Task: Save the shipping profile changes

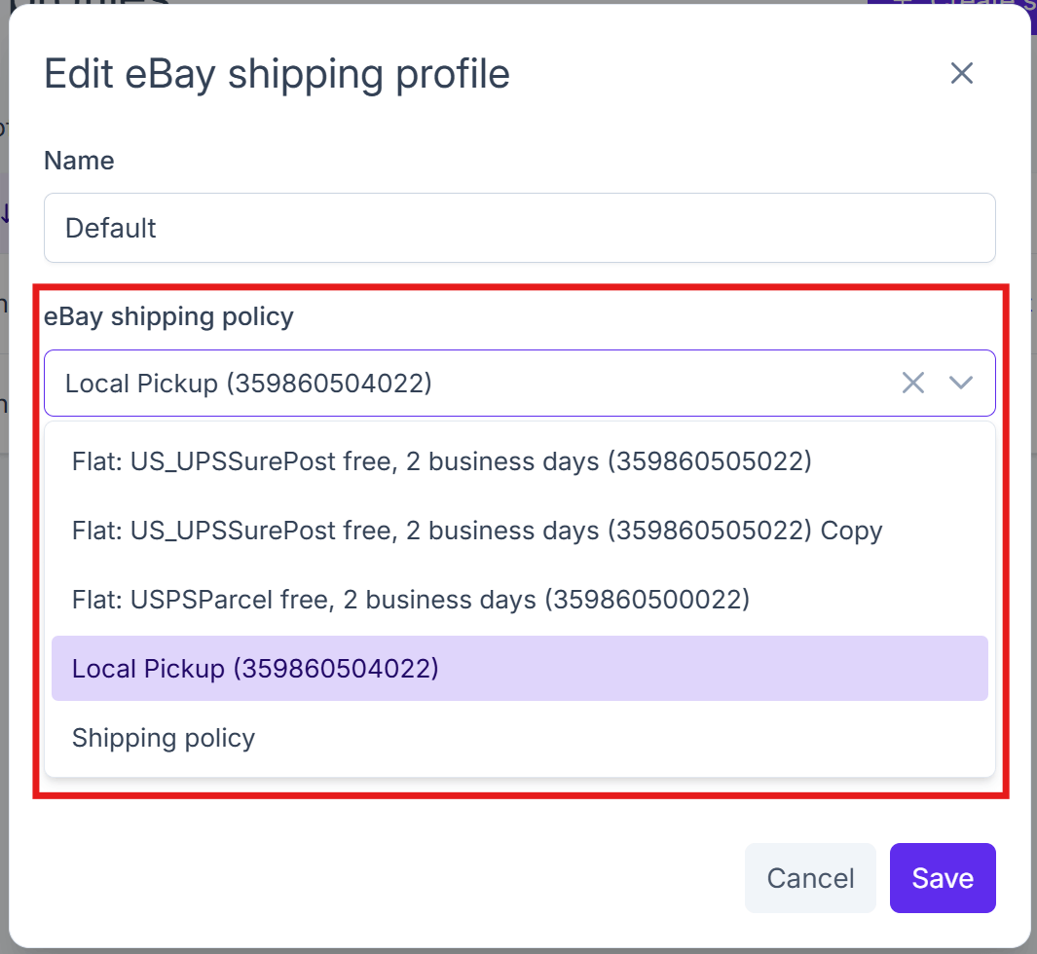Action: tap(942, 877)
